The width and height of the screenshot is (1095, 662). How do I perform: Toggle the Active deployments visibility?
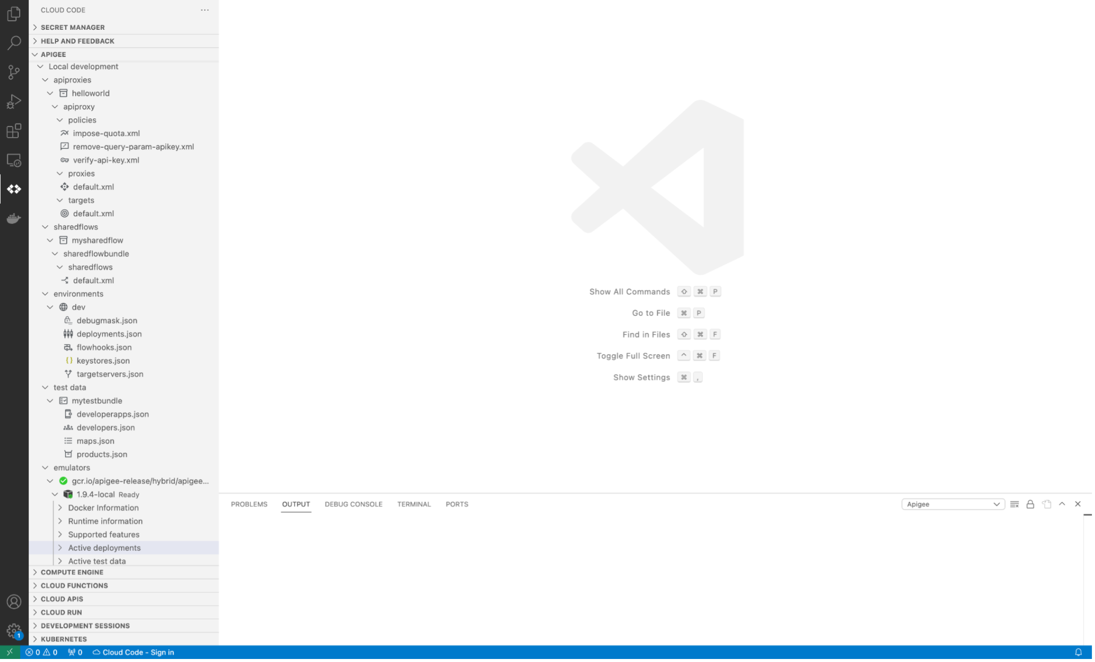coord(60,547)
